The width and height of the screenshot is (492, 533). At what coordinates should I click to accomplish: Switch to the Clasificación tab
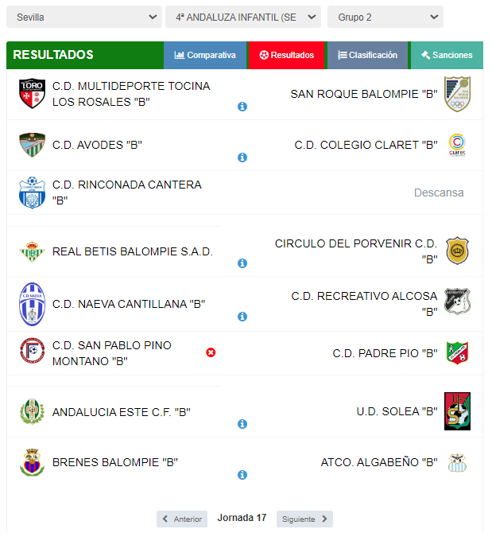367,55
